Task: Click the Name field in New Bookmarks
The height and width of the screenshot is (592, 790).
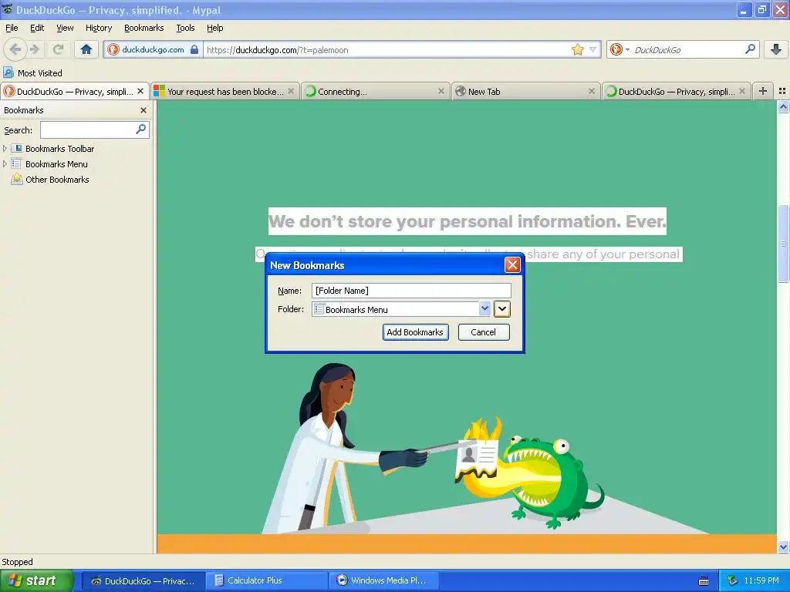Action: pos(412,291)
